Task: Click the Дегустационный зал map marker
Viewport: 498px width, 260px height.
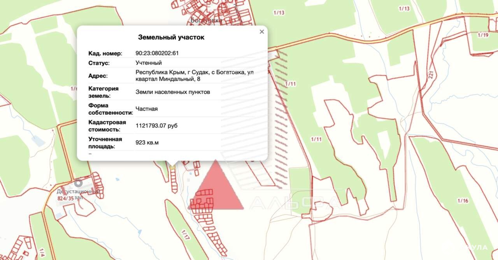Action: tap(79, 183)
